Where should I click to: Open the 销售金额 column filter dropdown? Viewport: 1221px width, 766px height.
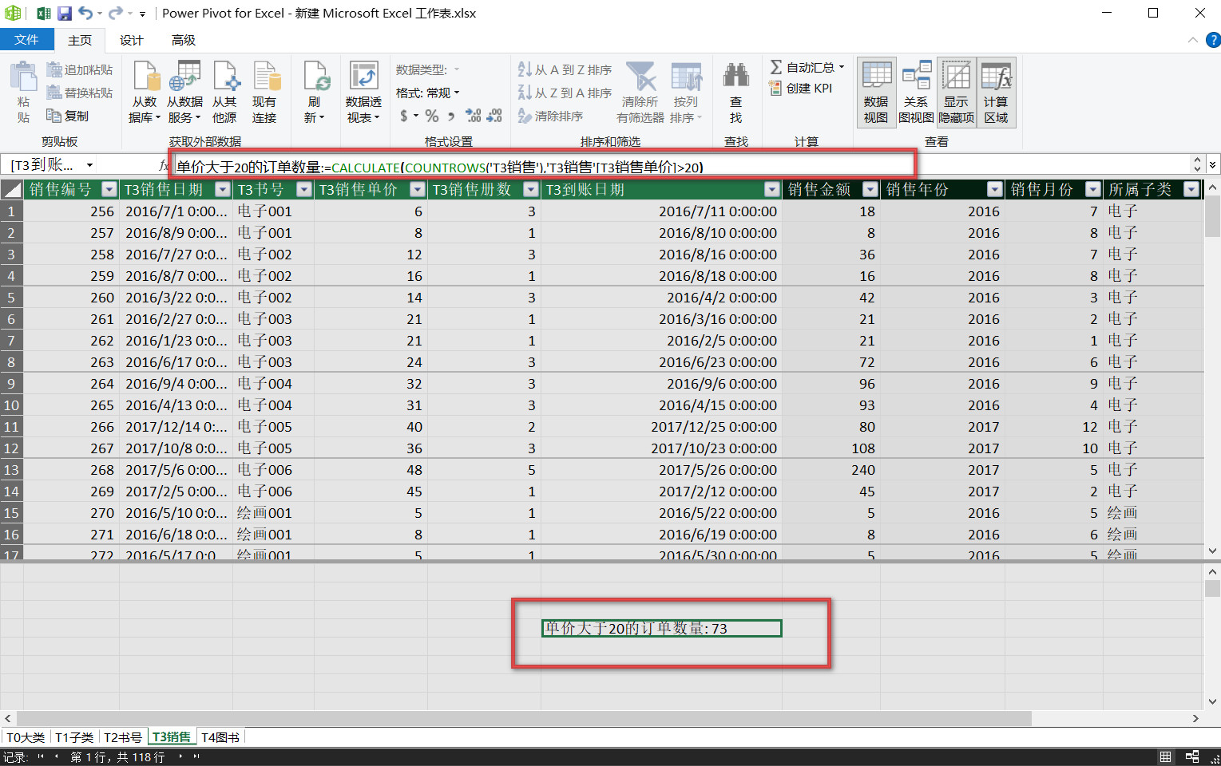point(870,190)
